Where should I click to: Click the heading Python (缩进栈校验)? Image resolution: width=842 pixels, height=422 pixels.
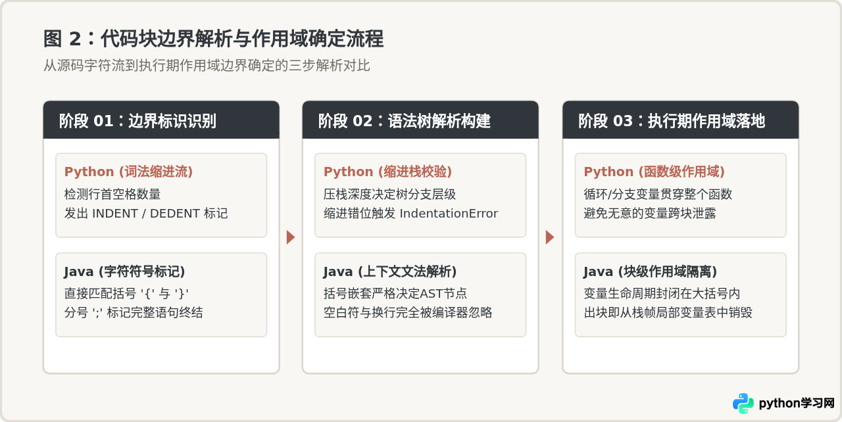[x=387, y=172]
